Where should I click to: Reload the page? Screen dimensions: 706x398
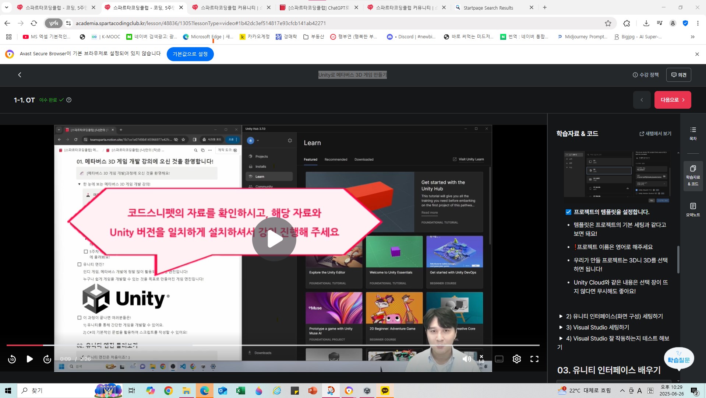[34, 23]
